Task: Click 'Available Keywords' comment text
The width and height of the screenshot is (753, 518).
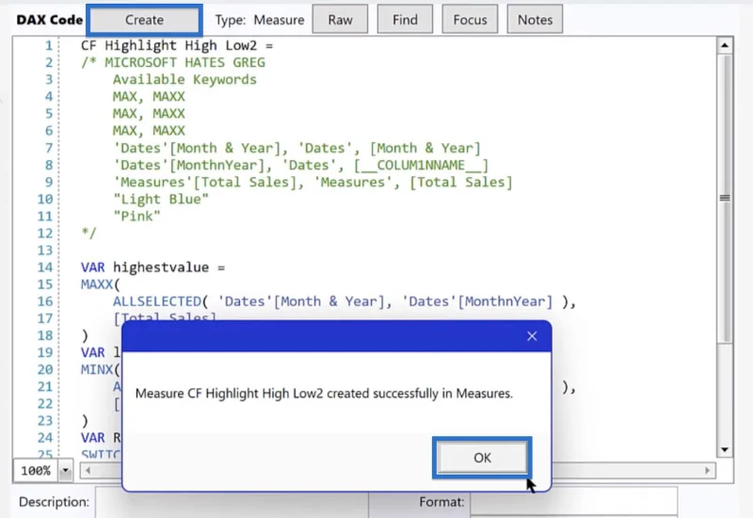Action: (184, 79)
